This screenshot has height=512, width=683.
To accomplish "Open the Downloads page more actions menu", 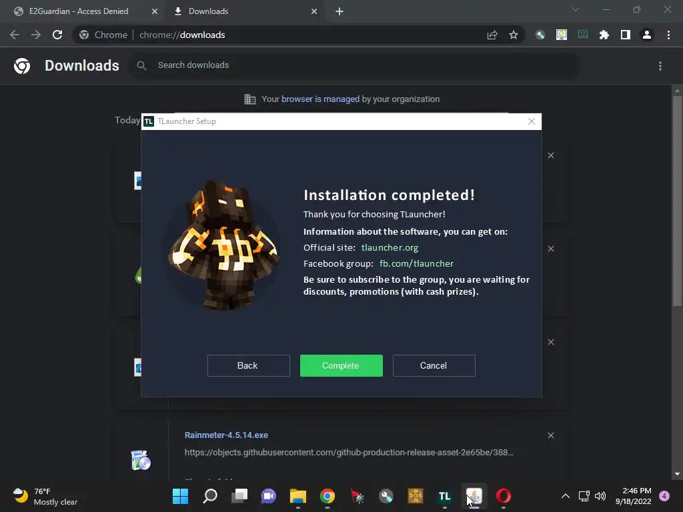I will point(660,66).
